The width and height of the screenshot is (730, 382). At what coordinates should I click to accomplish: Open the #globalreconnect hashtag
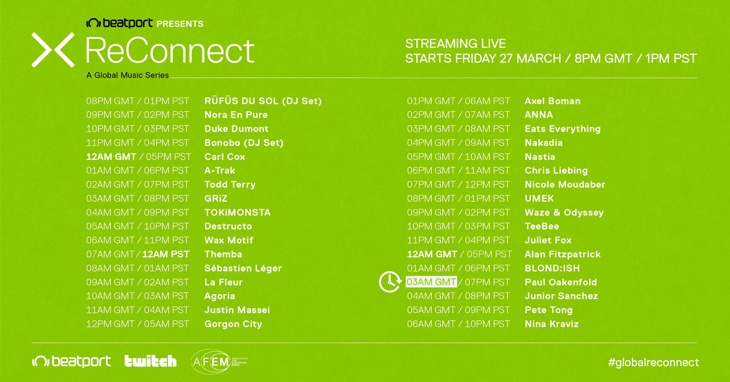[653, 362]
